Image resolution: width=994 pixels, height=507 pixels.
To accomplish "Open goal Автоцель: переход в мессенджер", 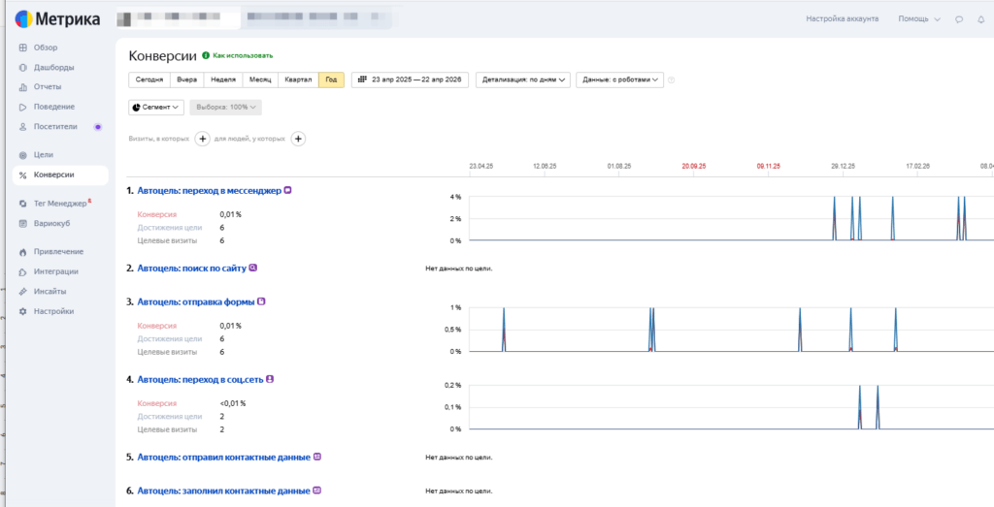I will tap(210, 190).
